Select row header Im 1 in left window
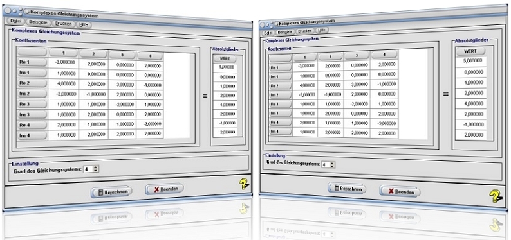 (32, 73)
